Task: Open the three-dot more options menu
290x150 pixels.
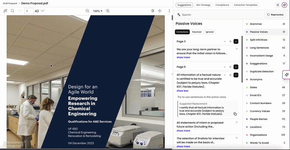Action: tap(169, 11)
